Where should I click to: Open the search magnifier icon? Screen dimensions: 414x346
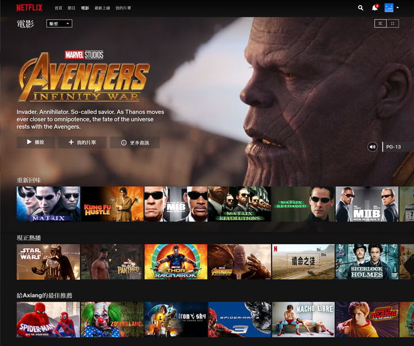point(361,8)
